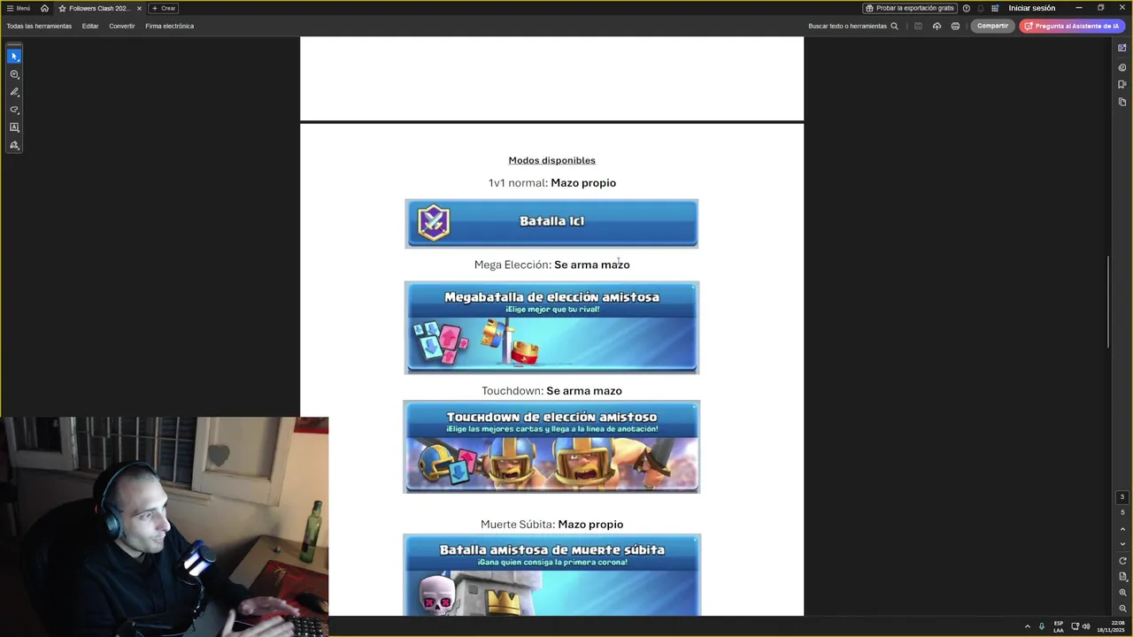Open Pregunta al Asistente de IA
Viewport: 1133px width, 637px height.
(1071, 26)
